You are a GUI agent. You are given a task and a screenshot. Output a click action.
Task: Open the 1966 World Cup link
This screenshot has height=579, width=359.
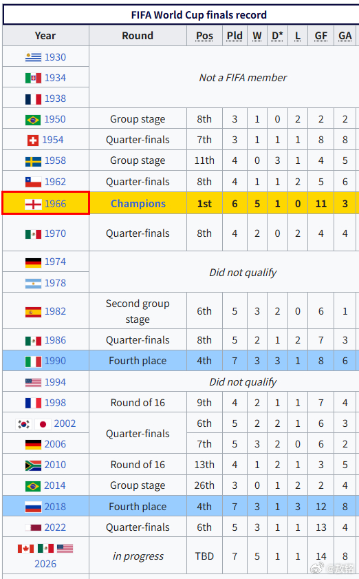click(55, 204)
